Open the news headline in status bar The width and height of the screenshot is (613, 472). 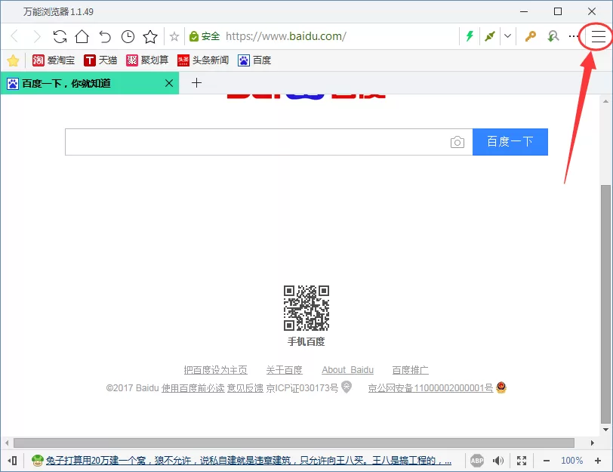248,461
